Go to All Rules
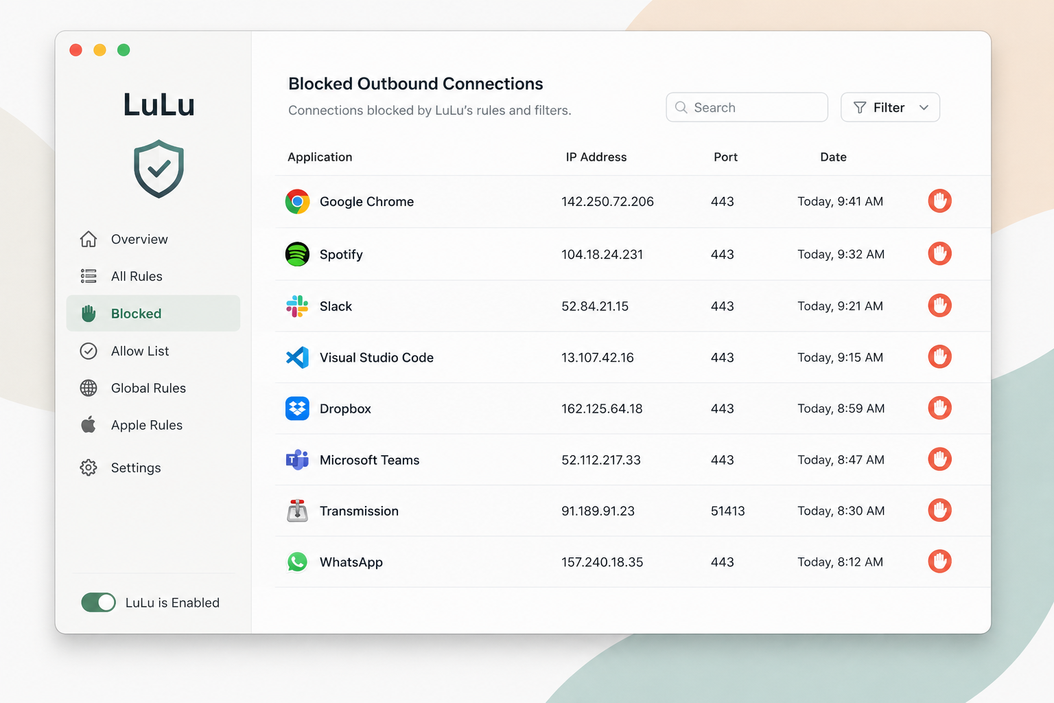The width and height of the screenshot is (1054, 703). pyautogui.click(x=153, y=276)
